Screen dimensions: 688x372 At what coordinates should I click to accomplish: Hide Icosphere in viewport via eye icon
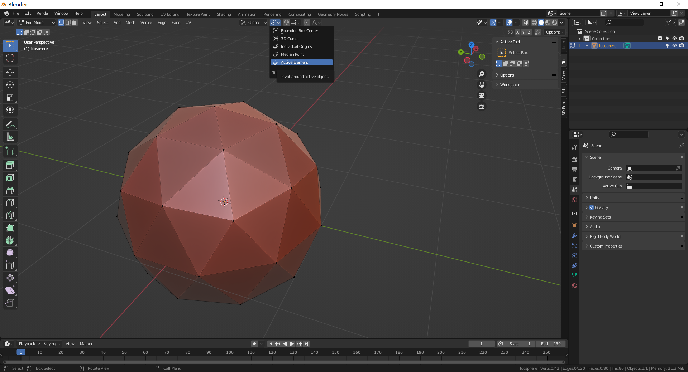pos(674,45)
